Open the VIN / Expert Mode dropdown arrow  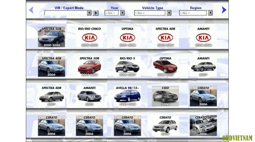pos(89,13)
